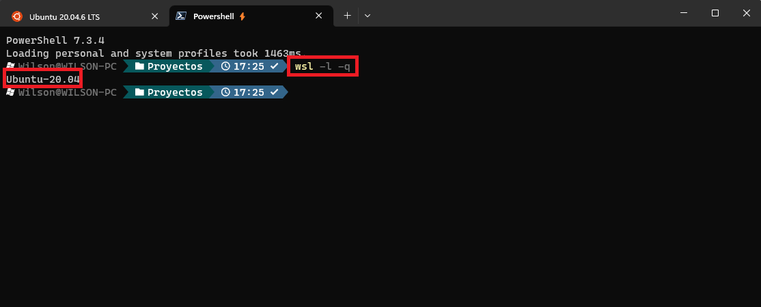
Task: Open a new tab with the plus button
Action: [x=347, y=16]
